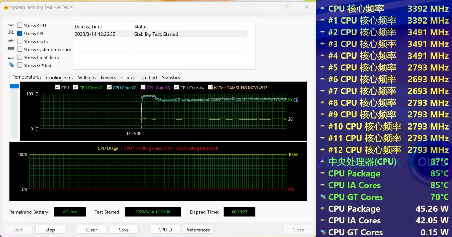Select the log entry dated 2023/3/14 12:26:38

point(160,34)
